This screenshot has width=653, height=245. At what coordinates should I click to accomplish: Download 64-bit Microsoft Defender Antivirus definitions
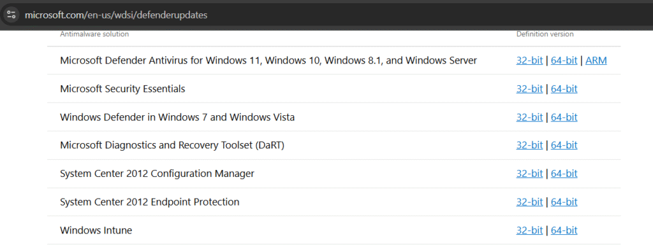tap(564, 60)
